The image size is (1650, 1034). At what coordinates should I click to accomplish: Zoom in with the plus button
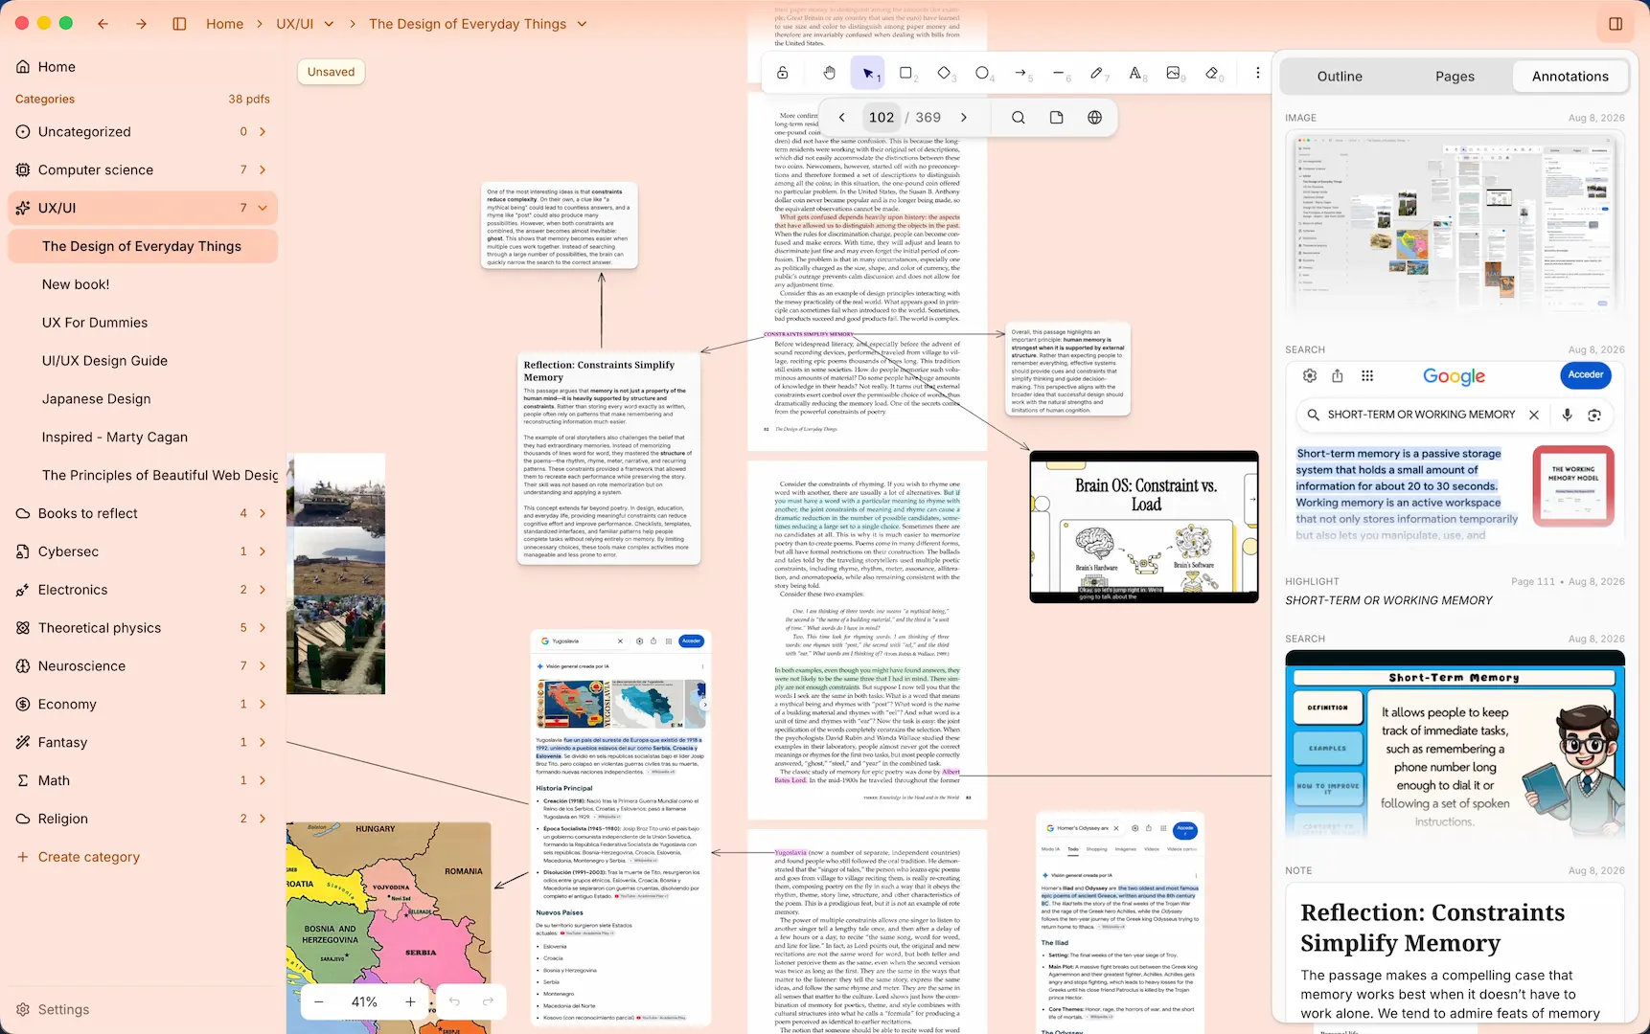[410, 1001]
